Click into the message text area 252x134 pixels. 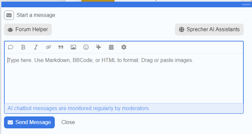pos(124,80)
